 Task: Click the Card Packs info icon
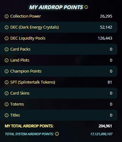point(7,49)
